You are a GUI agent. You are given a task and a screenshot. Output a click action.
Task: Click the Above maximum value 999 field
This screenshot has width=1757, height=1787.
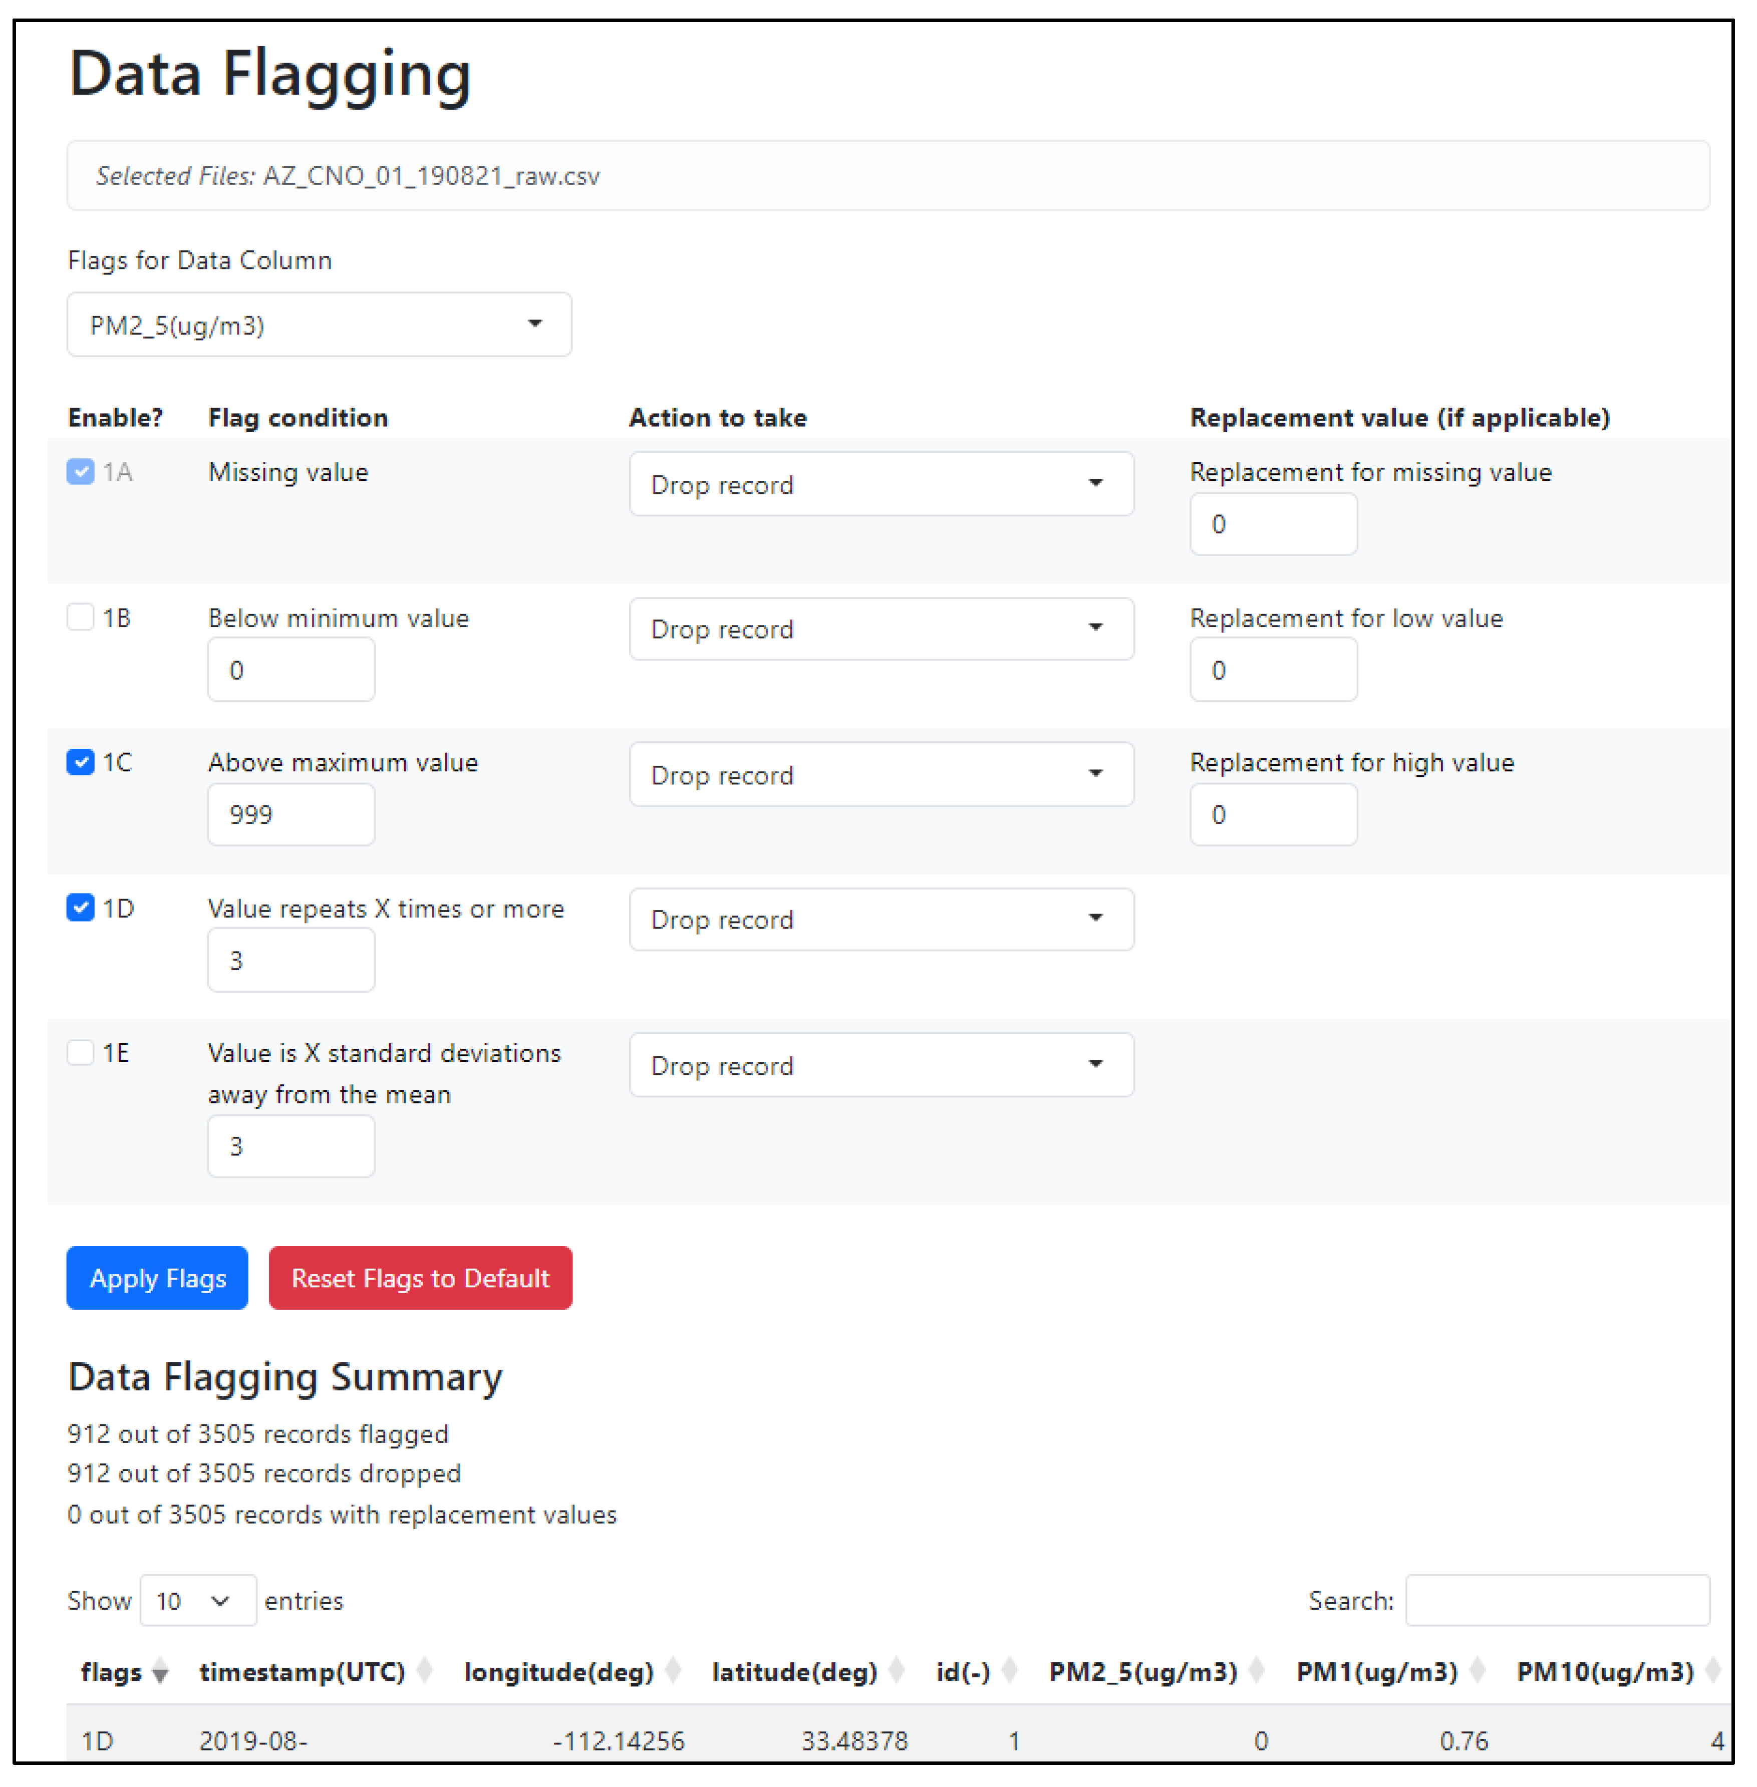(290, 815)
